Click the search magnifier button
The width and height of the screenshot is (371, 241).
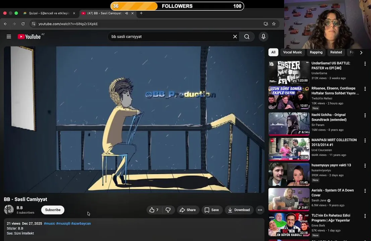click(x=247, y=36)
